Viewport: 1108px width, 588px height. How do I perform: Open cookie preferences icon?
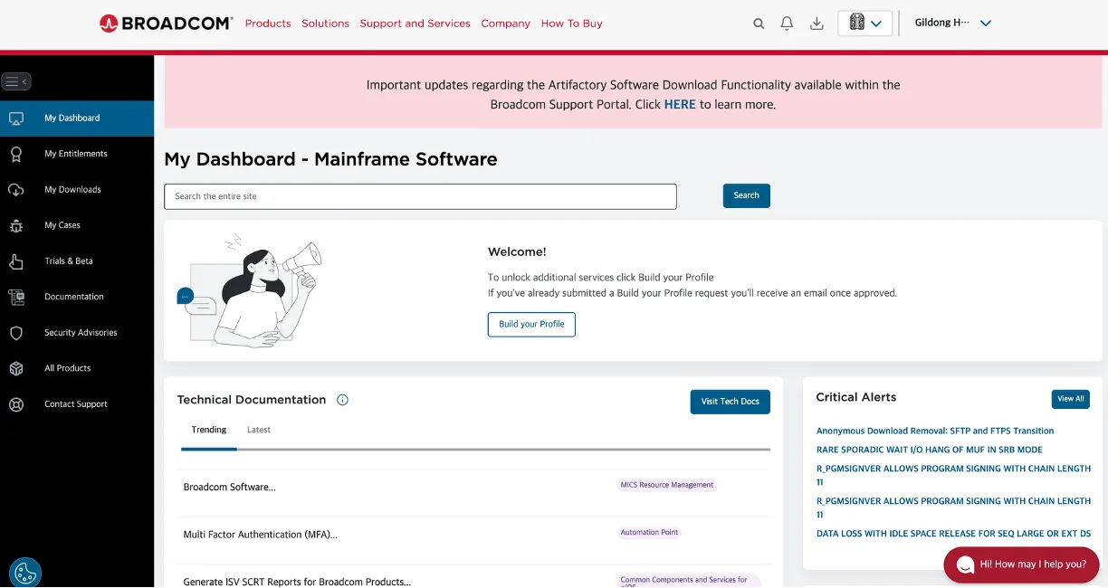tap(25, 573)
